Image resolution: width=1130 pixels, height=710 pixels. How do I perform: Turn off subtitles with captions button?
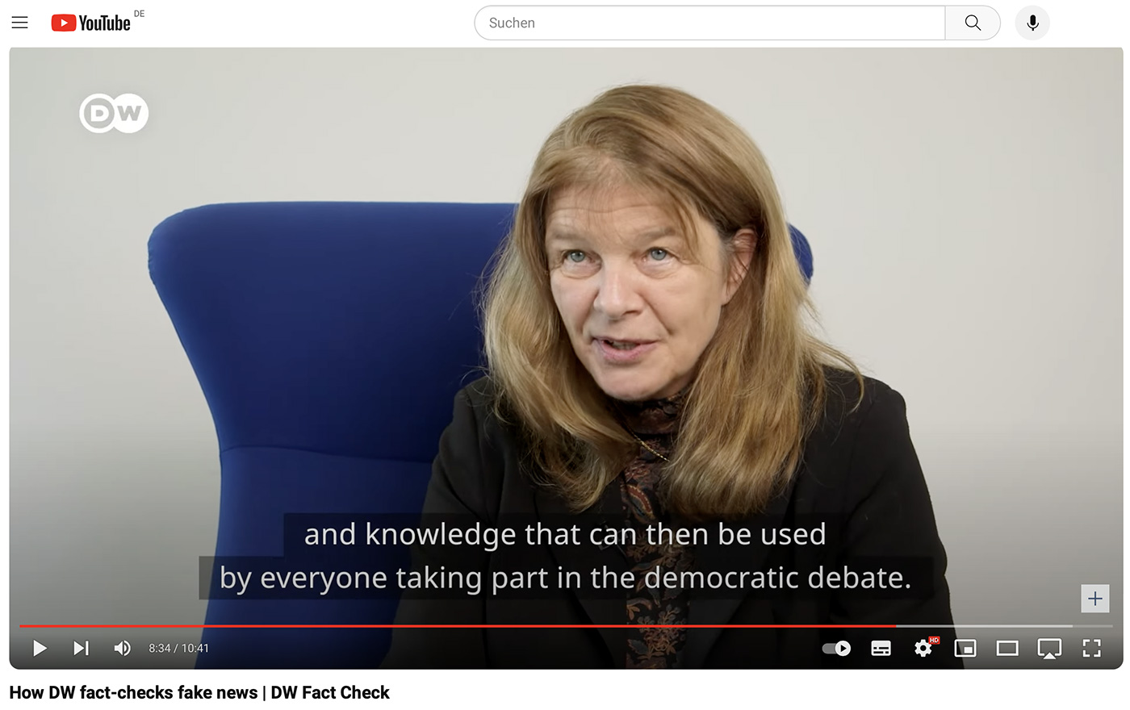tap(881, 648)
